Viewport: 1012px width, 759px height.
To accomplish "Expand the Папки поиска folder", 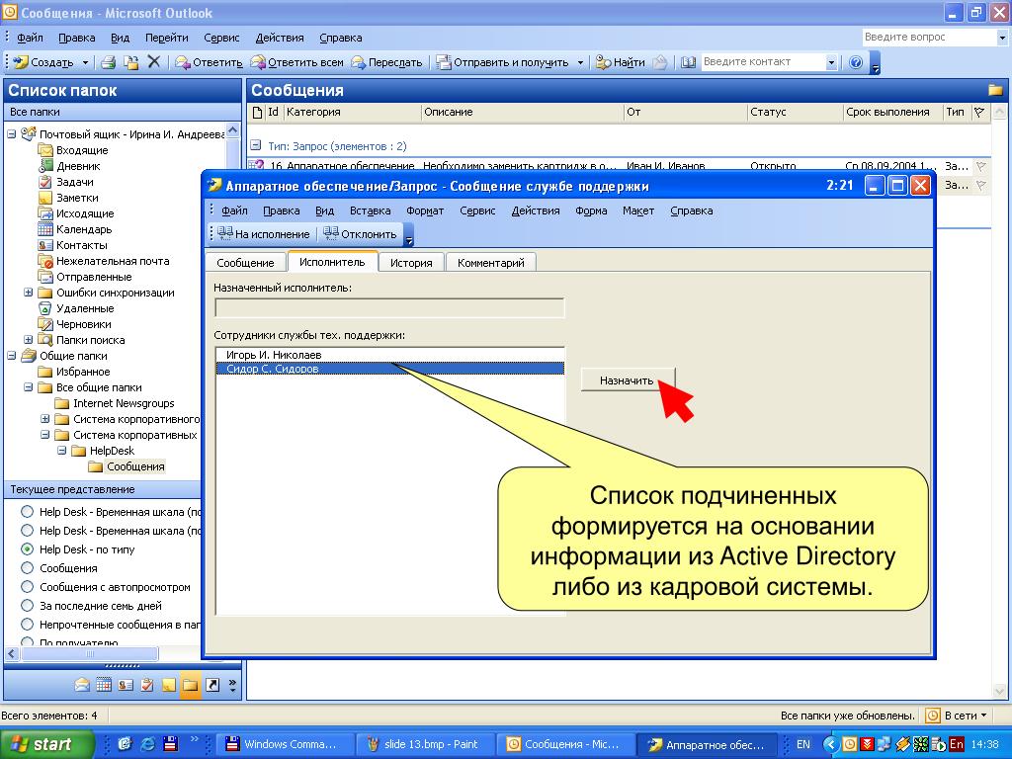I will (x=29, y=340).
